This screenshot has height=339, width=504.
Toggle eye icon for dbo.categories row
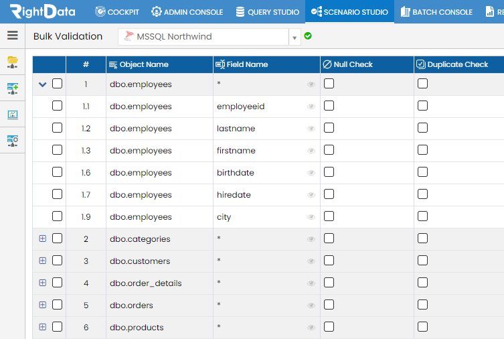click(x=311, y=239)
